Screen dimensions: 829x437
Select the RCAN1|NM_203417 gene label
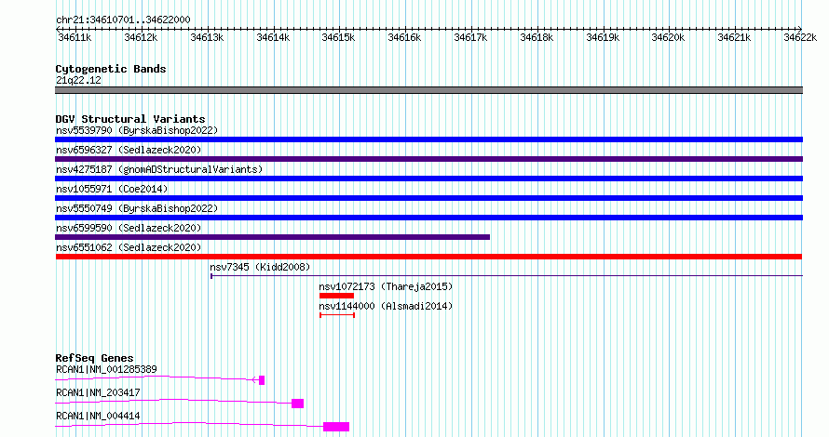coord(98,392)
